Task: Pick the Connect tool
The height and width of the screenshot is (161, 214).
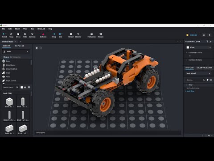Action: tap(32, 35)
